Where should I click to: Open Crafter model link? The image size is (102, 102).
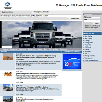coord(87,49)
